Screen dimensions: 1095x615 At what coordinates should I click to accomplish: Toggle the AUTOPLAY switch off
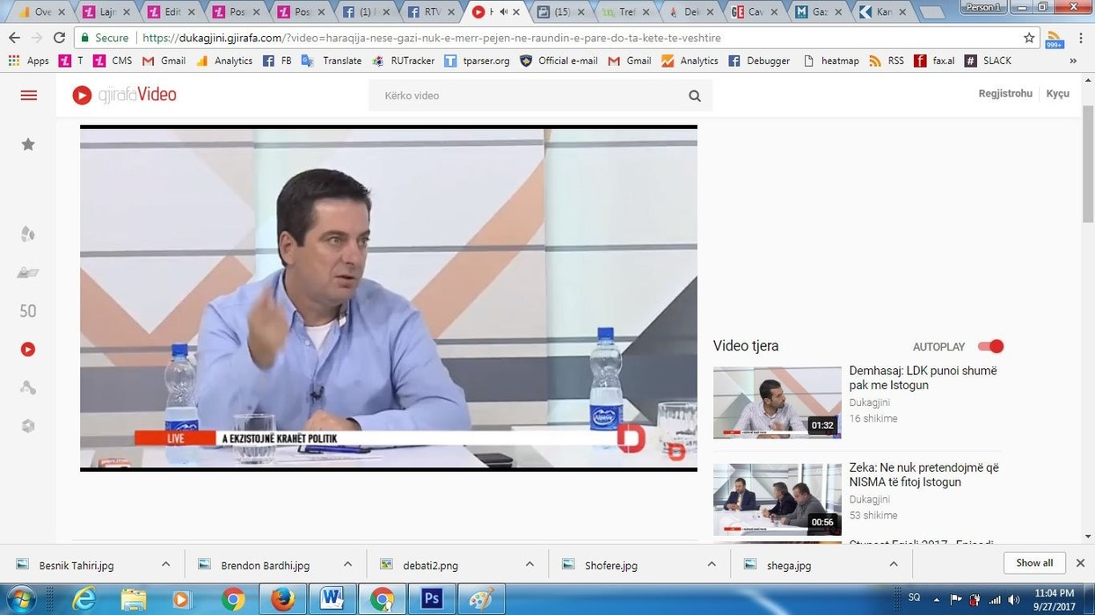[990, 346]
